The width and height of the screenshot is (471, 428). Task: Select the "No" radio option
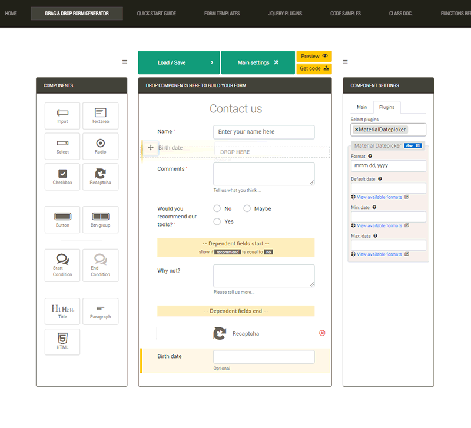click(x=217, y=208)
